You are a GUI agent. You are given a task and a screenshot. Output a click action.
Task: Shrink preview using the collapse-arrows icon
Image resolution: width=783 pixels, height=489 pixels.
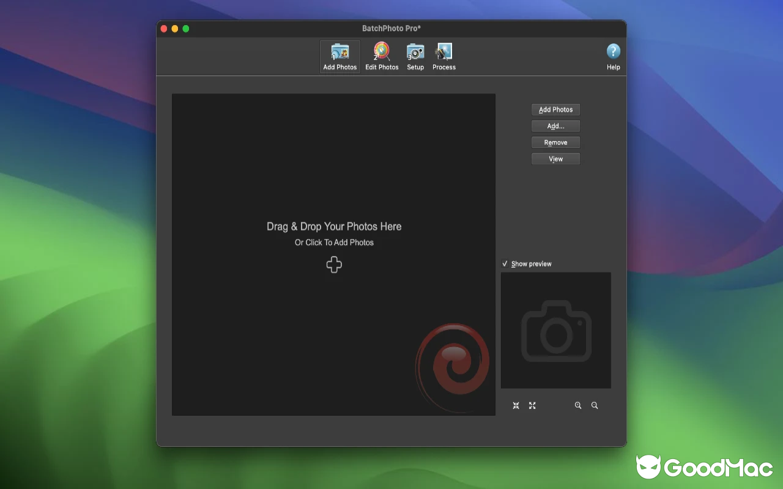pyautogui.click(x=516, y=405)
